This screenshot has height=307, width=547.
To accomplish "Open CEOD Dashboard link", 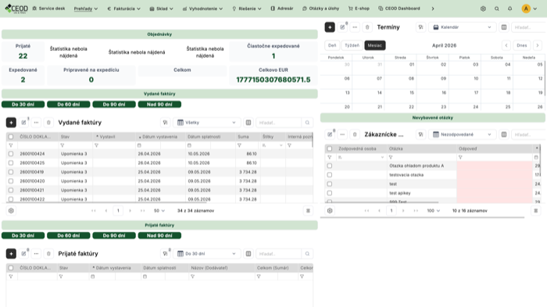I will [x=399, y=9].
